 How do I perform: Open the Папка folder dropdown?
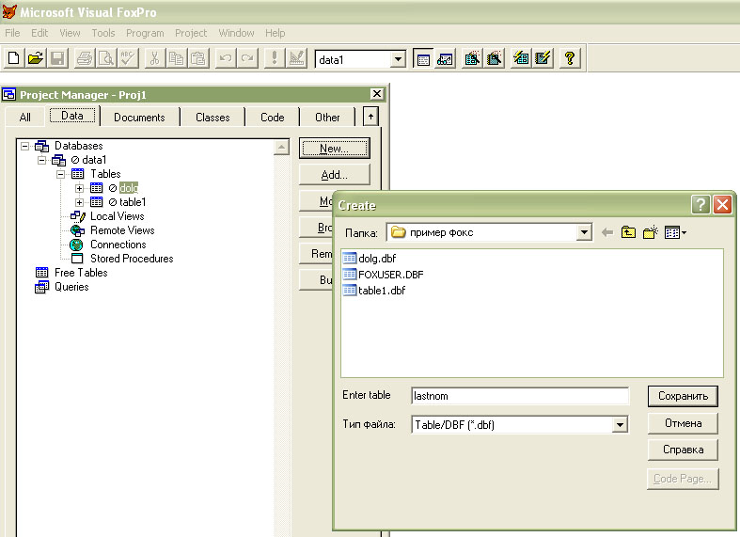[x=584, y=232]
